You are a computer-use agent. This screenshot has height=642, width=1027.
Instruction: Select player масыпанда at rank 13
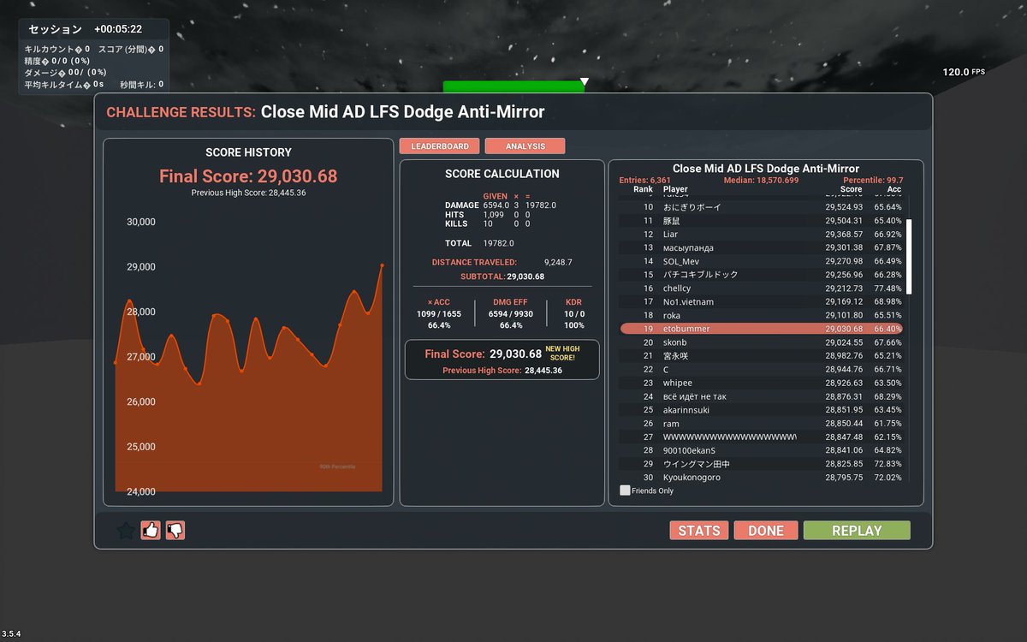click(x=762, y=247)
